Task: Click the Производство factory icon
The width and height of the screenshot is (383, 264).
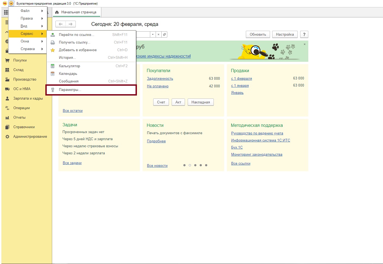Action: pyautogui.click(x=7, y=79)
